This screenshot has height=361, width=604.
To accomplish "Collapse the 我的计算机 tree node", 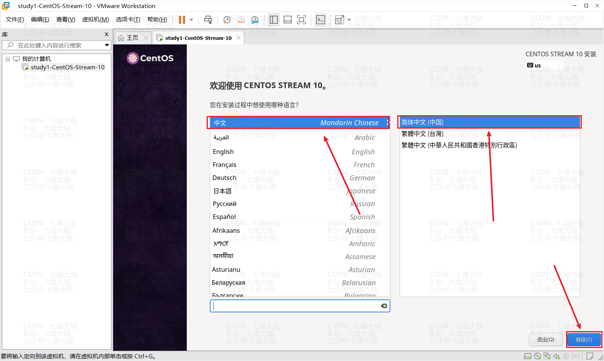I will pyautogui.click(x=8, y=59).
